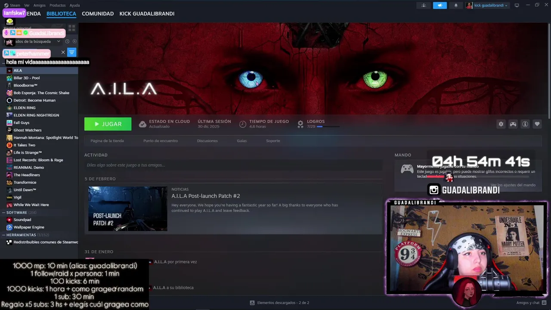Click the activity comment input field
This screenshot has height=310, width=551.
coord(233,165)
